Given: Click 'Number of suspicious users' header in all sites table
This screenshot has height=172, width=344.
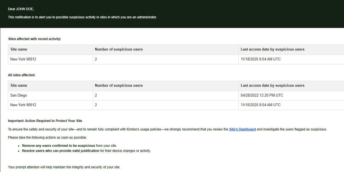Looking at the screenshot, I should tap(119, 86).
